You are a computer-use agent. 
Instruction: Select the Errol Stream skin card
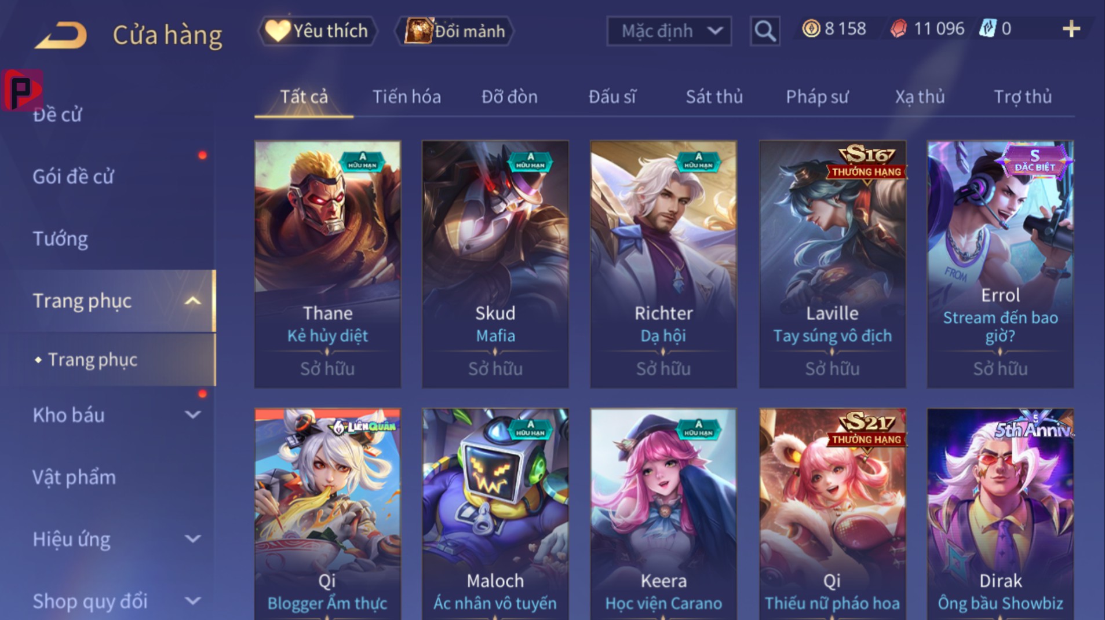[x=1000, y=264]
